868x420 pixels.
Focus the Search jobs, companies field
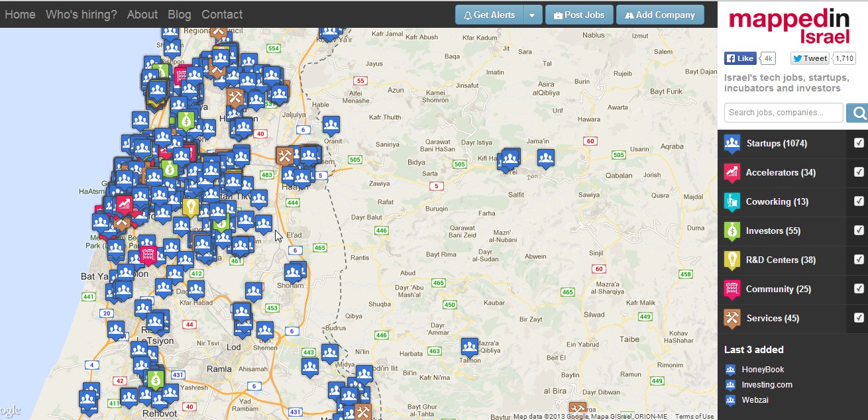point(784,113)
